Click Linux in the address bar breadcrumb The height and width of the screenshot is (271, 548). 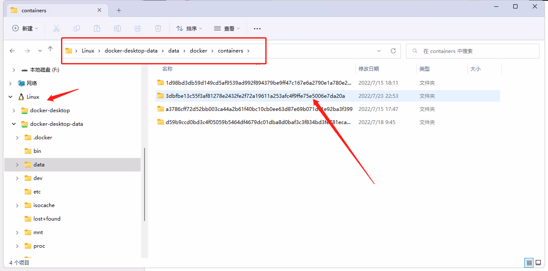click(88, 51)
